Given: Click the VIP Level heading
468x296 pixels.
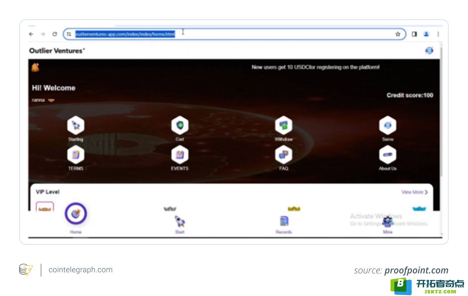Looking at the screenshot, I should [x=48, y=192].
